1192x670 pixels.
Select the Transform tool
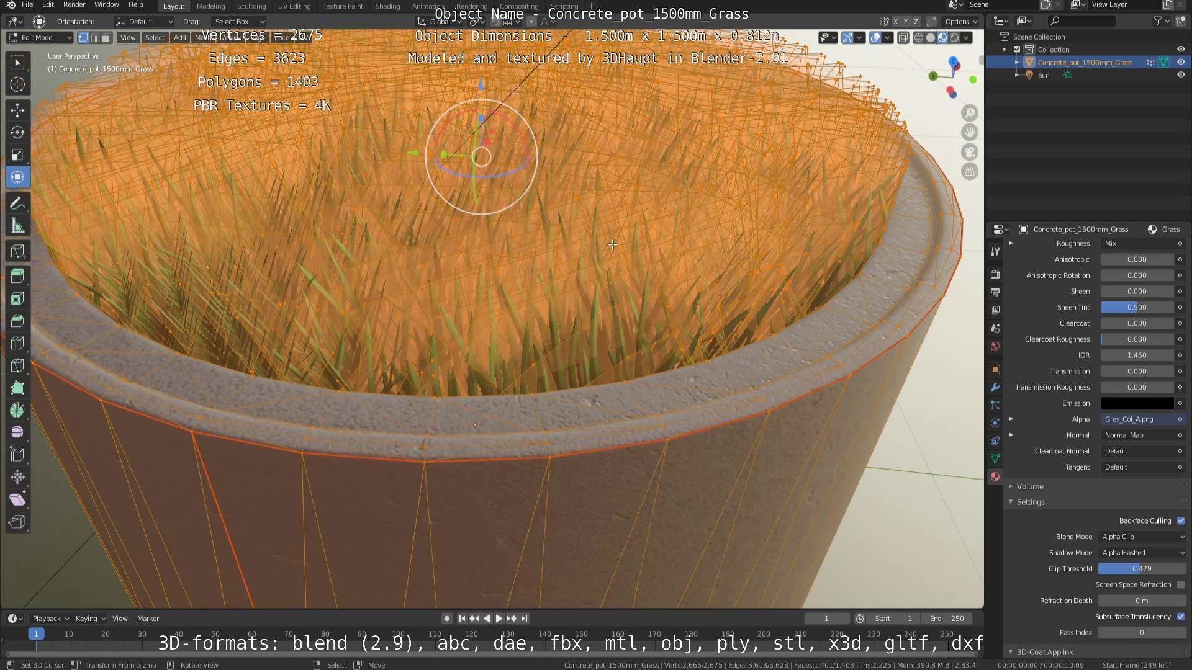(x=17, y=177)
